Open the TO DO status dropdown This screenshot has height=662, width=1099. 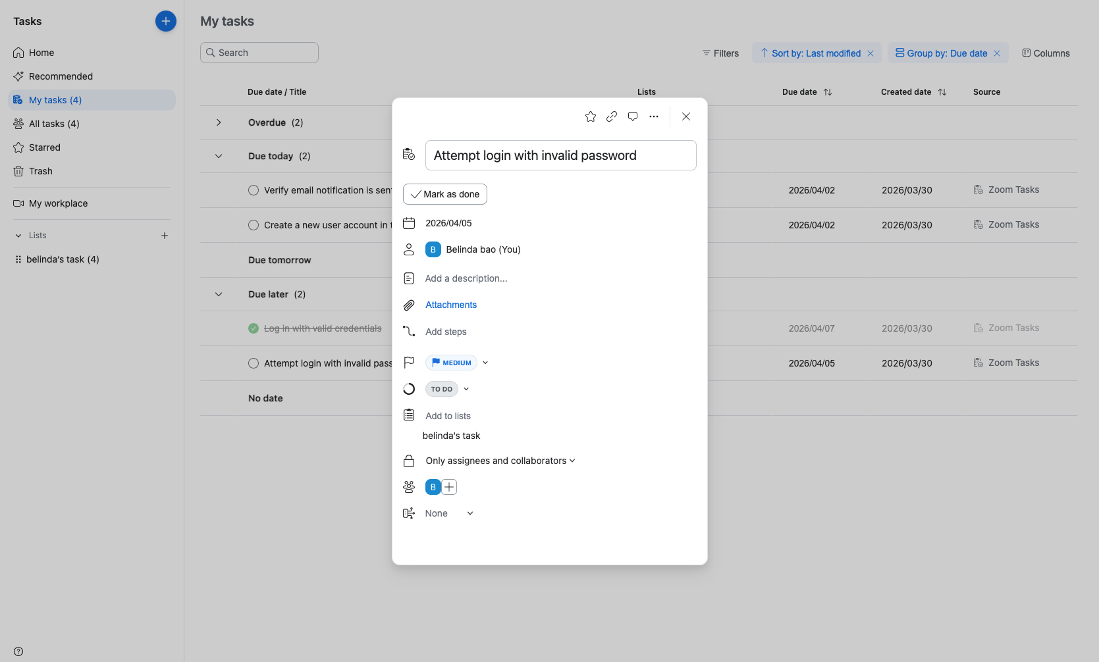[466, 389]
